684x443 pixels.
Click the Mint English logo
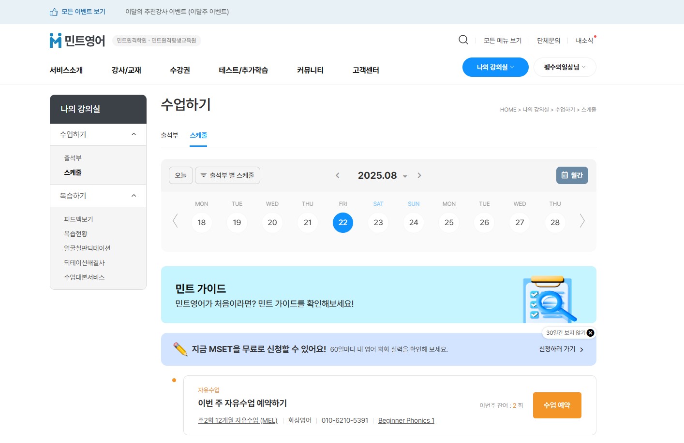[x=77, y=41]
